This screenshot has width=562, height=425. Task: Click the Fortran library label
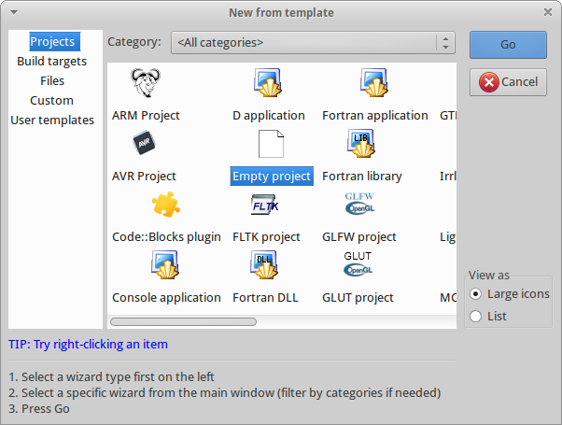coord(361,177)
